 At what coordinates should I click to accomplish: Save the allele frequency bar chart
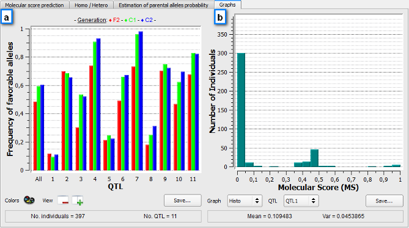pyautogui.click(x=182, y=201)
